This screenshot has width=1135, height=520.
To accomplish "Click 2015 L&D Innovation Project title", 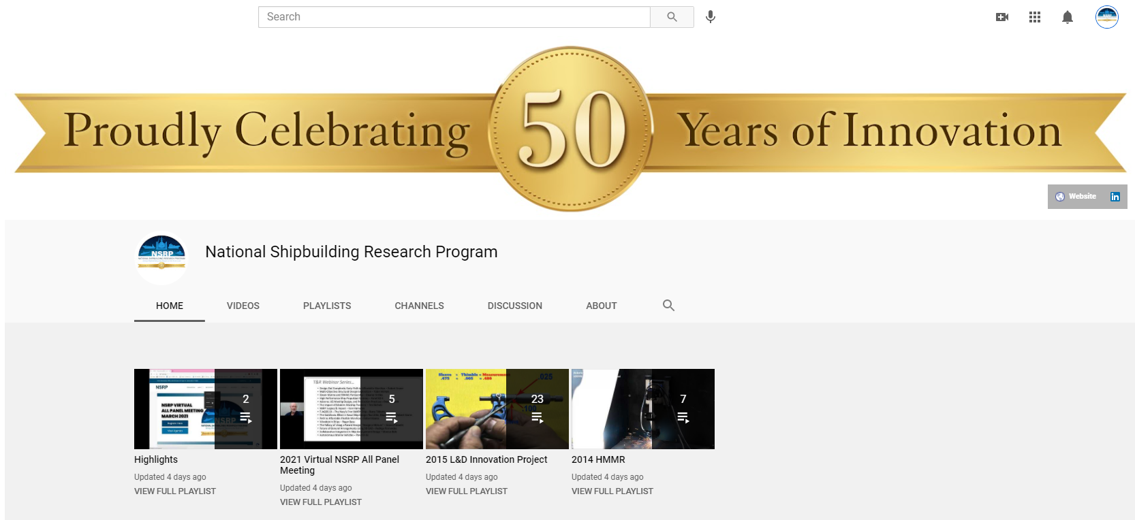I will [x=486, y=459].
